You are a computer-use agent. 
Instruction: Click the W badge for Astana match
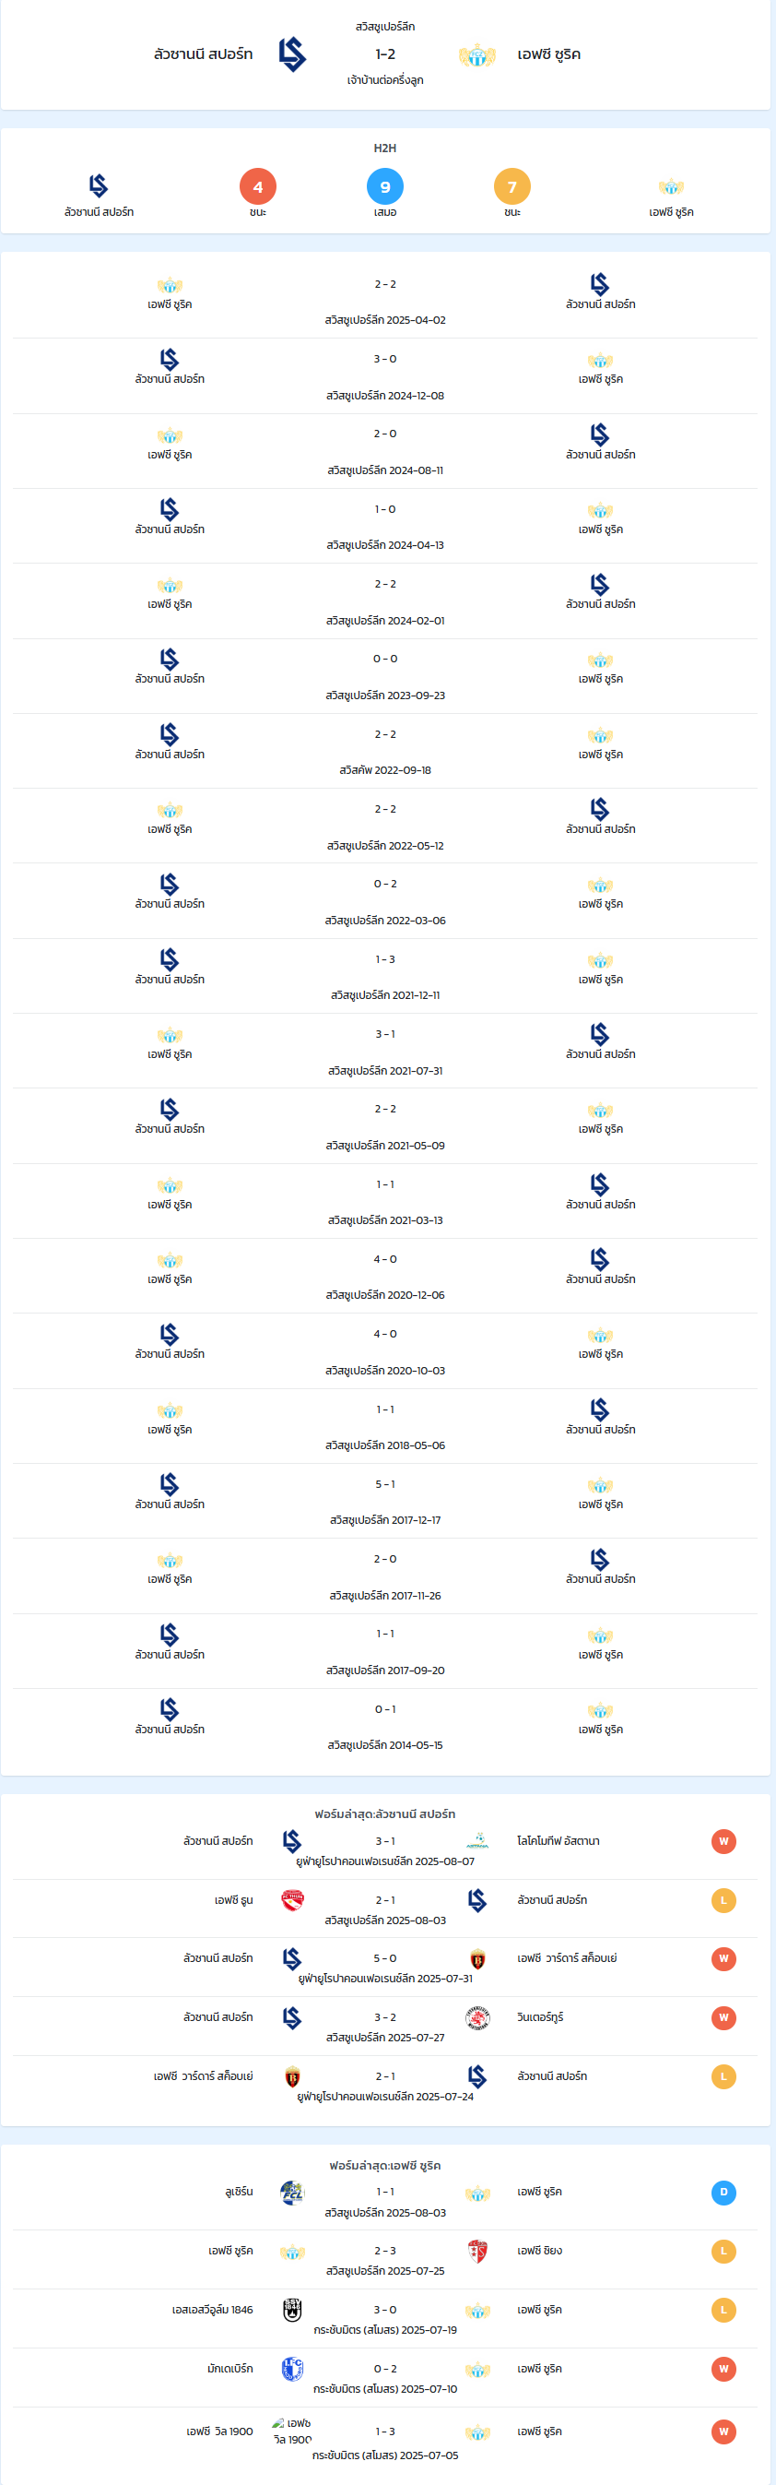[724, 1840]
